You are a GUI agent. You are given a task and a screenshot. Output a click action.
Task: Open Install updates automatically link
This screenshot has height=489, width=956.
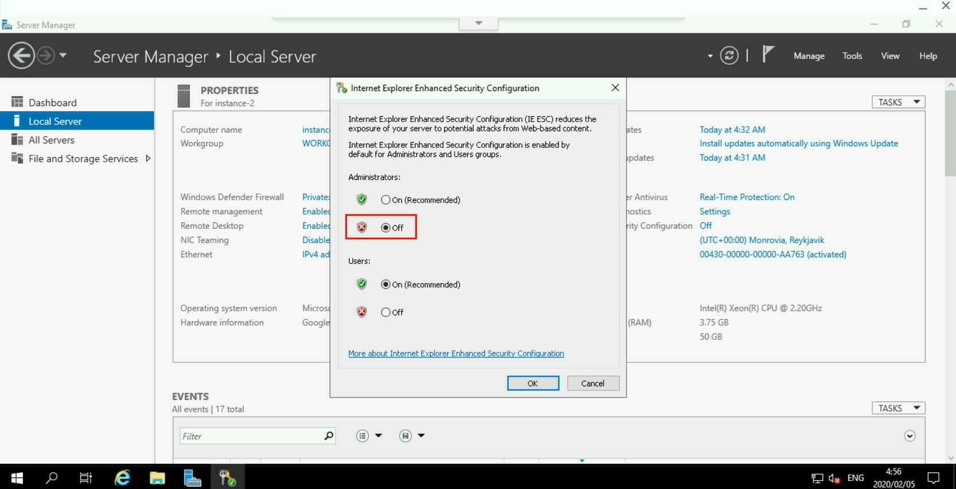pyautogui.click(x=798, y=143)
